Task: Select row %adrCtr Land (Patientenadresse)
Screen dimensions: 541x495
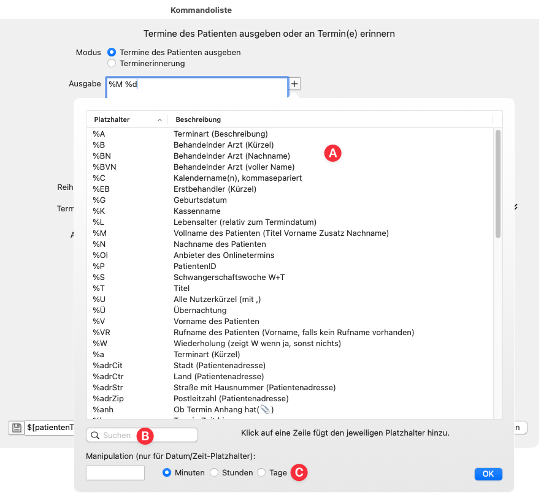Action: pyautogui.click(x=291, y=376)
